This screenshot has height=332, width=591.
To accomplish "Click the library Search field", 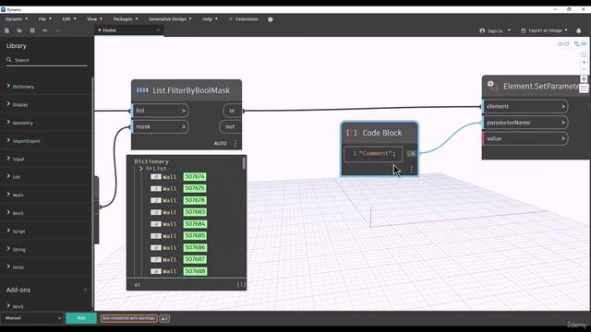I will coord(47,60).
